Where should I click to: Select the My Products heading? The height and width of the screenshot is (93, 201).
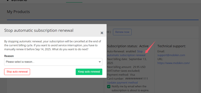tap(18, 12)
